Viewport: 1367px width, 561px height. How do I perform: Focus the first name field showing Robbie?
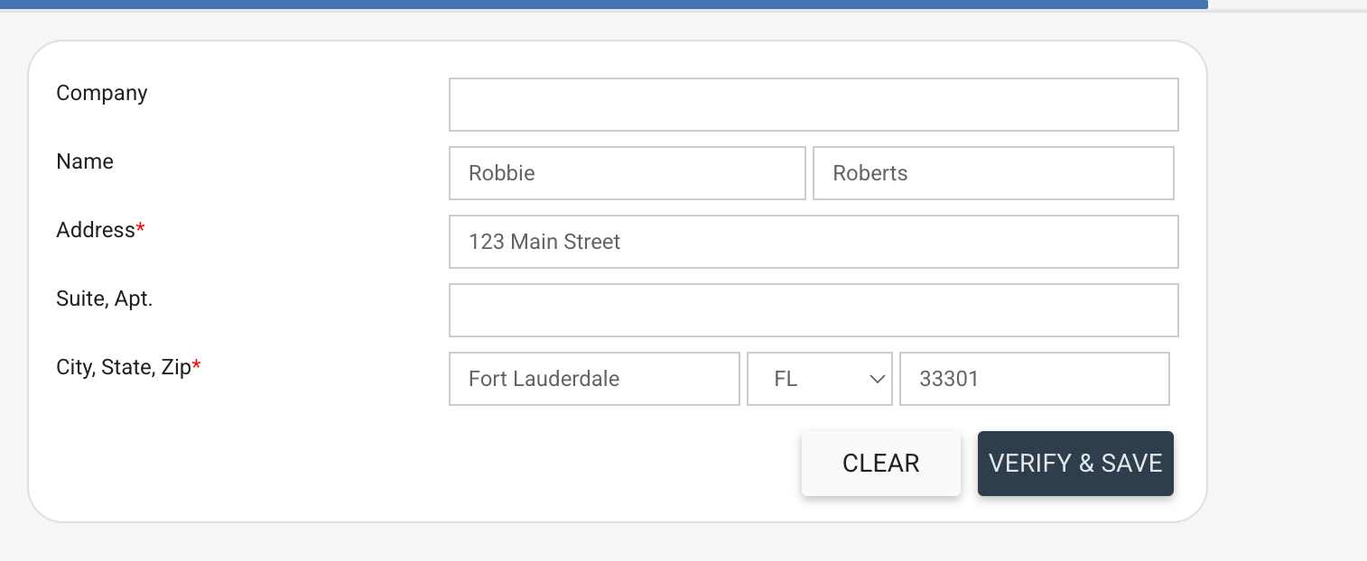[x=627, y=173]
